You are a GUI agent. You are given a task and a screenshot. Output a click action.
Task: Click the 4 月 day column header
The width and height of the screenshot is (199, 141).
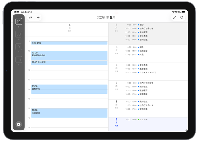pos(69,27)
